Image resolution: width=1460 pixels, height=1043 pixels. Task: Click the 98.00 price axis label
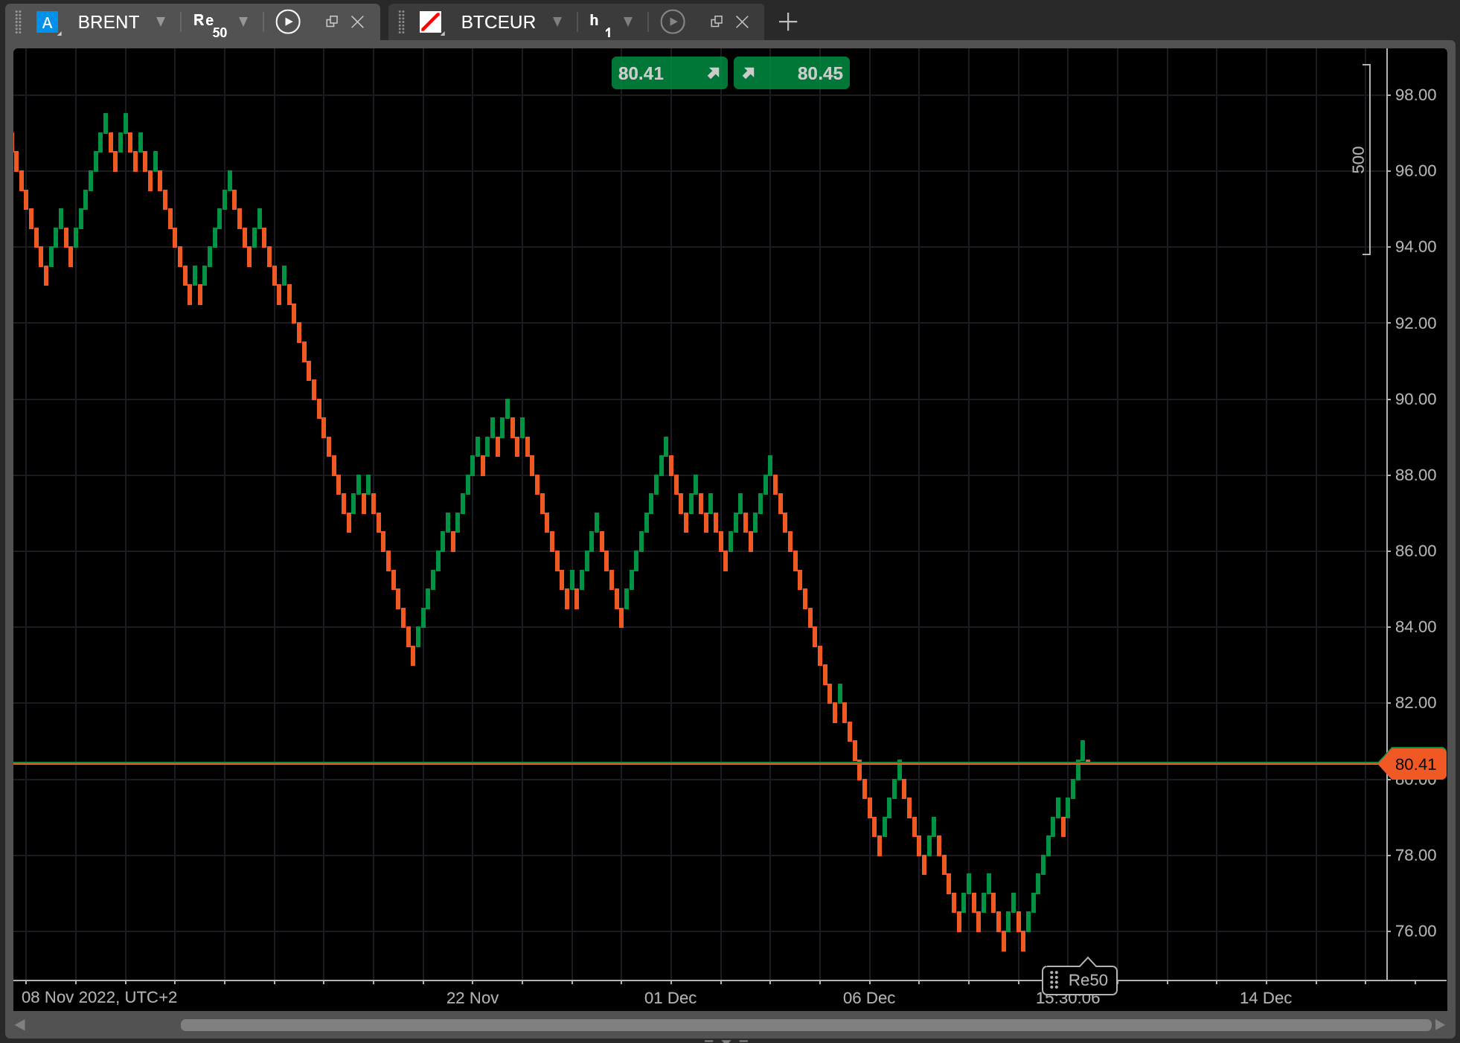[x=1415, y=95]
